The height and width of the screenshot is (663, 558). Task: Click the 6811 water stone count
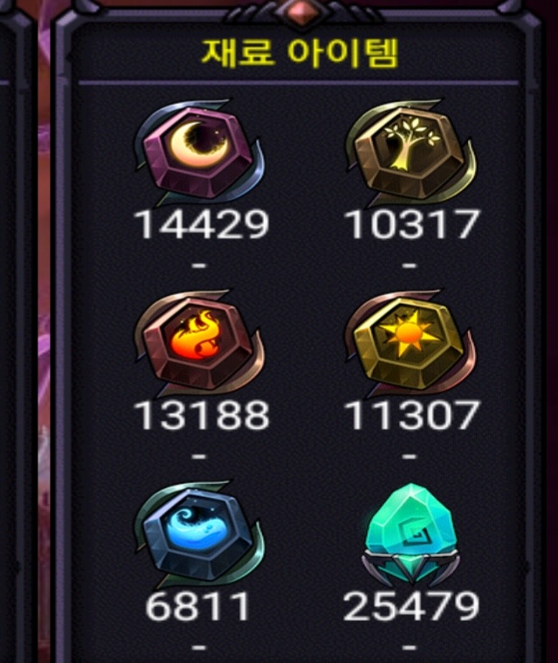[x=198, y=606]
